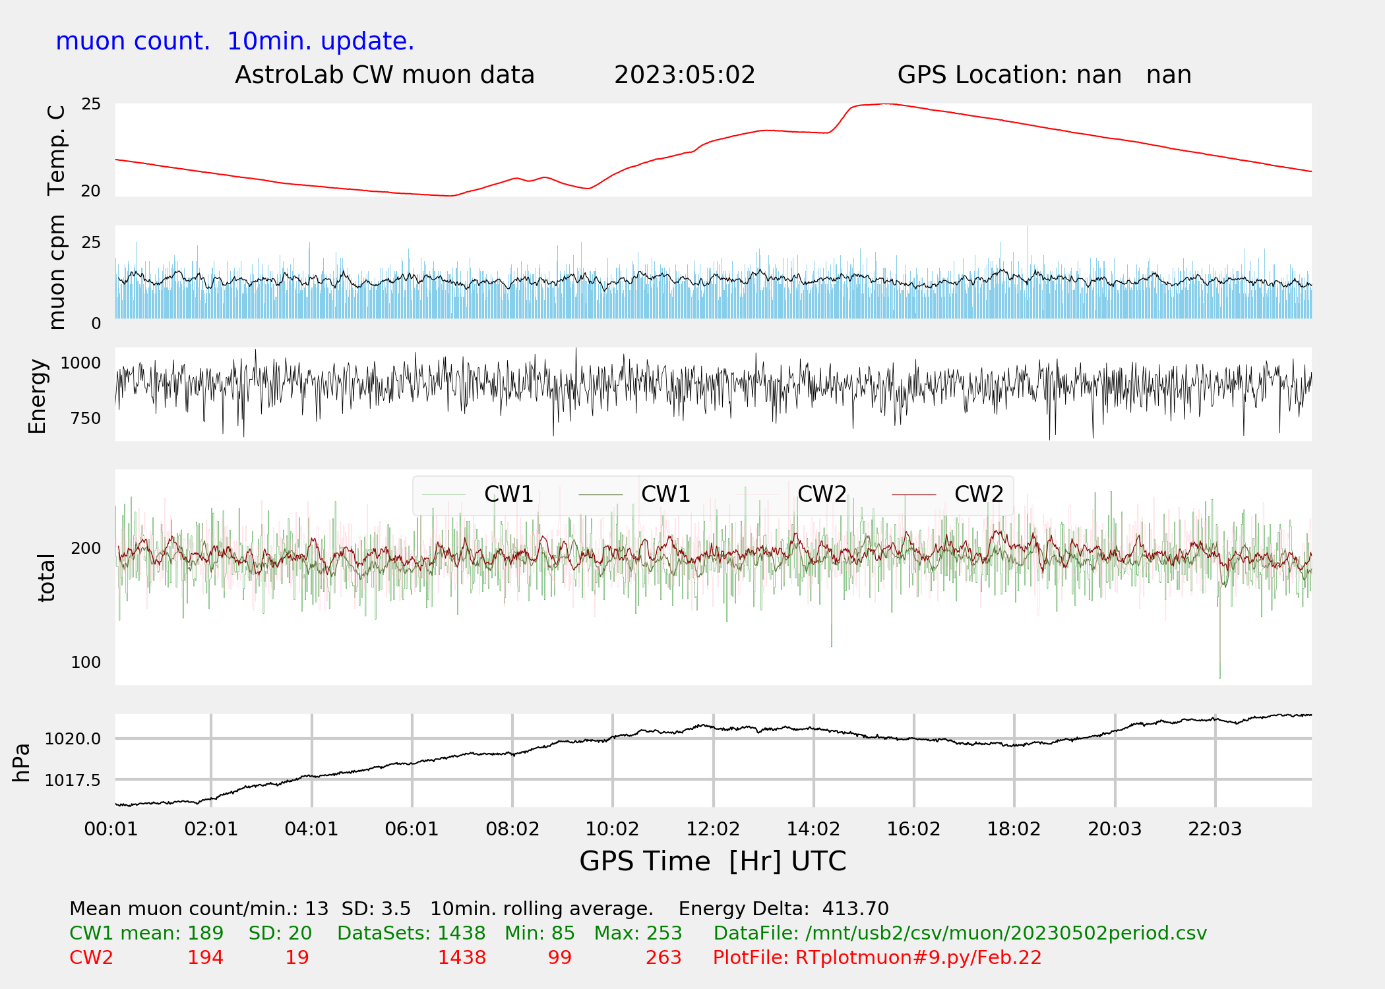This screenshot has width=1385, height=989.
Task: Click the 1020.0 hPa tick label
Action: point(73,738)
